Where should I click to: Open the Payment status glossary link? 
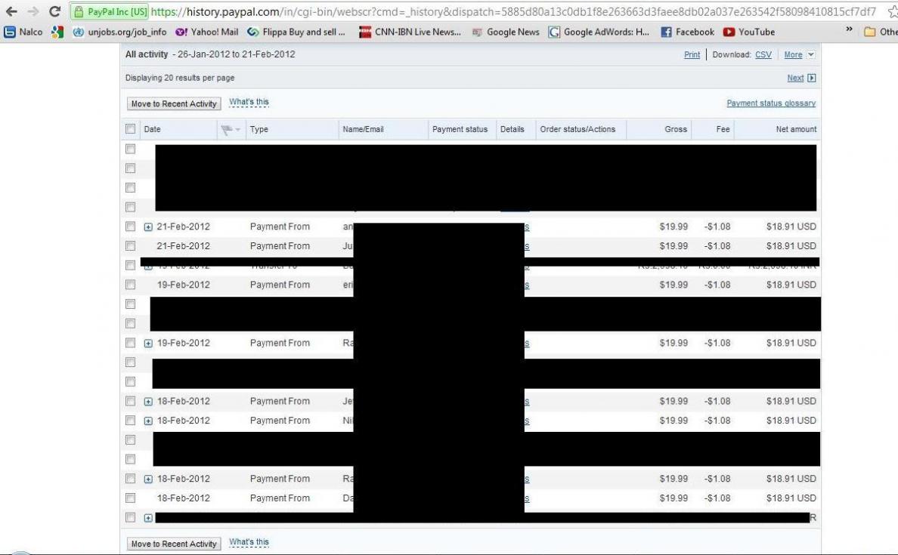(771, 103)
